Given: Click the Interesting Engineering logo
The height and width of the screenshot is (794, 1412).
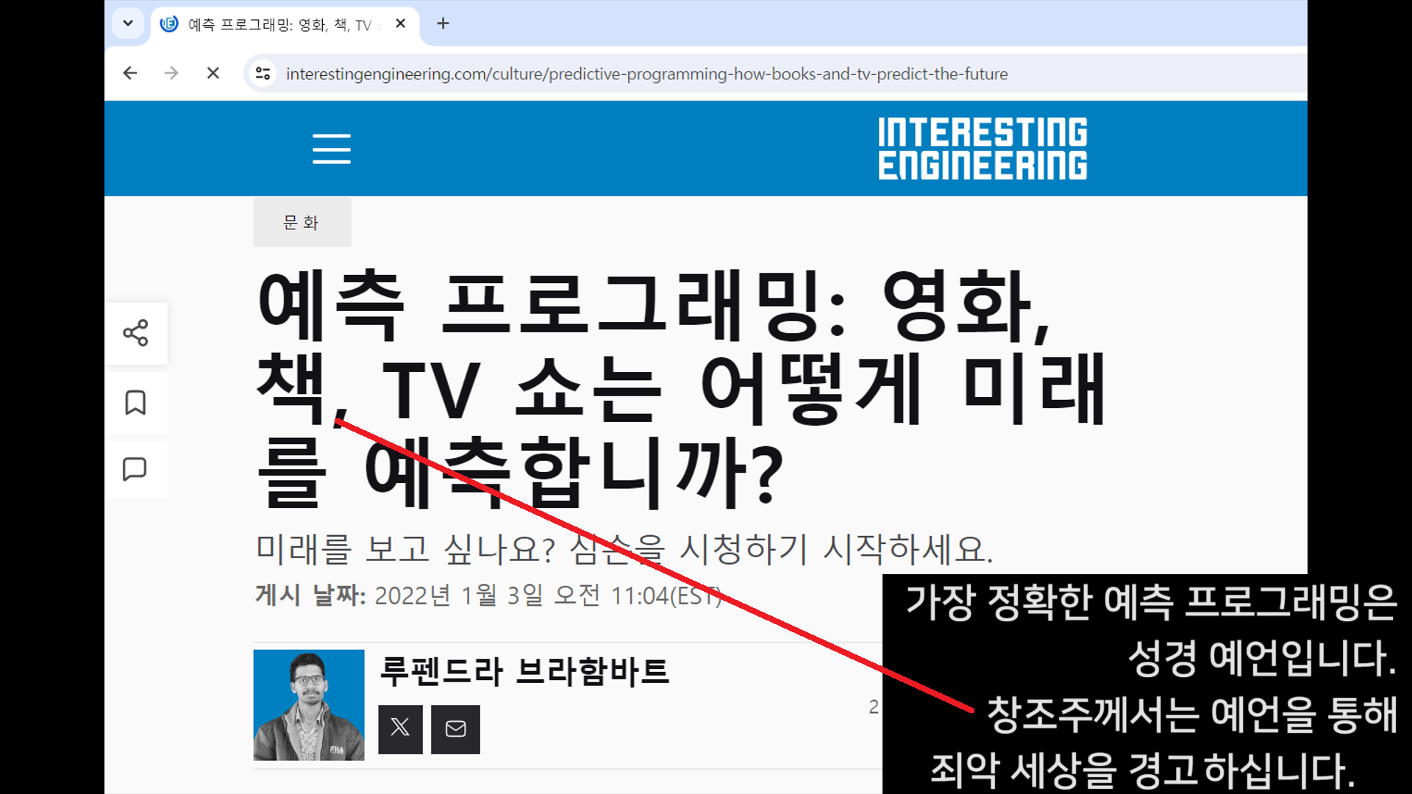Looking at the screenshot, I should (x=982, y=149).
